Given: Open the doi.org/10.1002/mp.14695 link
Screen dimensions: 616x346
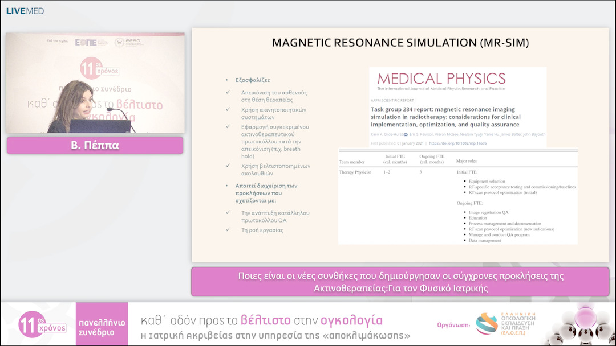Looking at the screenshot, I should tap(459, 143).
